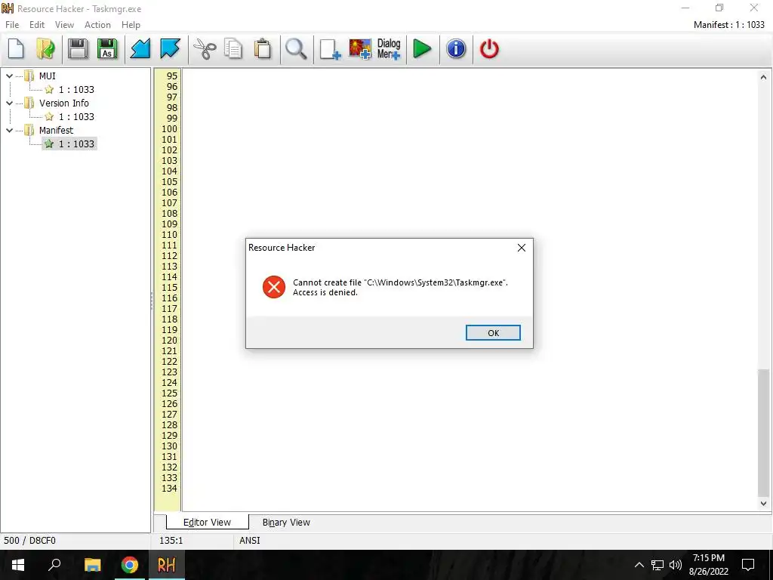Open File Explorer from the taskbar
The width and height of the screenshot is (773, 580).
92,565
